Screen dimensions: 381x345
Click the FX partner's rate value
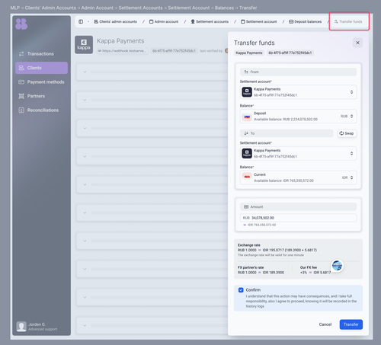(261, 273)
